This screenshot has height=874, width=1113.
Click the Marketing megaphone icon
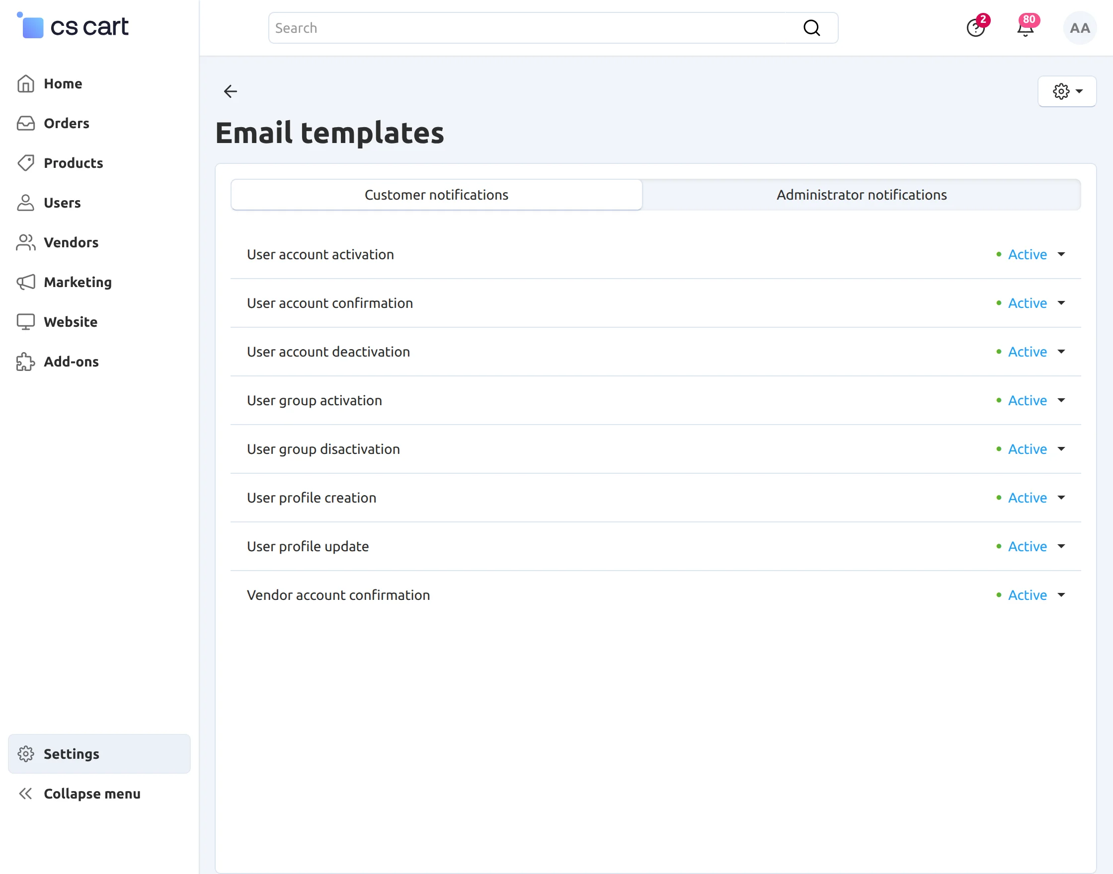coord(26,282)
